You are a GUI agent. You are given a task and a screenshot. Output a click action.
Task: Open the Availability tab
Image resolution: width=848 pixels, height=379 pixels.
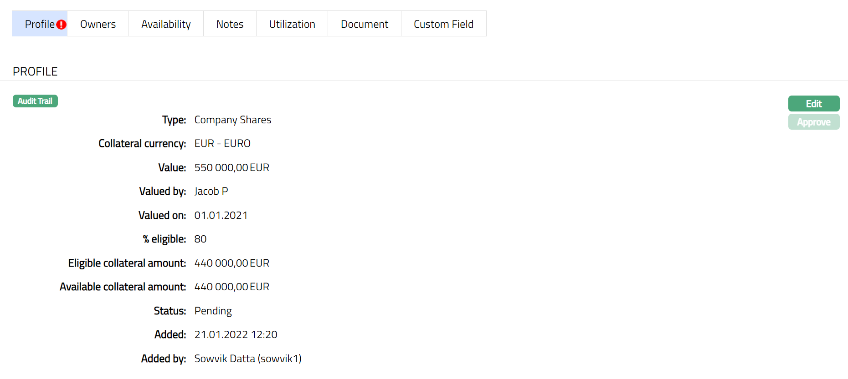click(166, 24)
